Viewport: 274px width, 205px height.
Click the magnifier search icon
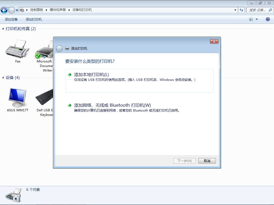coord(270,10)
